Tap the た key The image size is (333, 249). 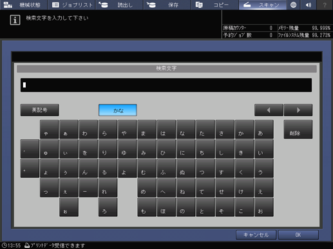[x=205, y=130]
